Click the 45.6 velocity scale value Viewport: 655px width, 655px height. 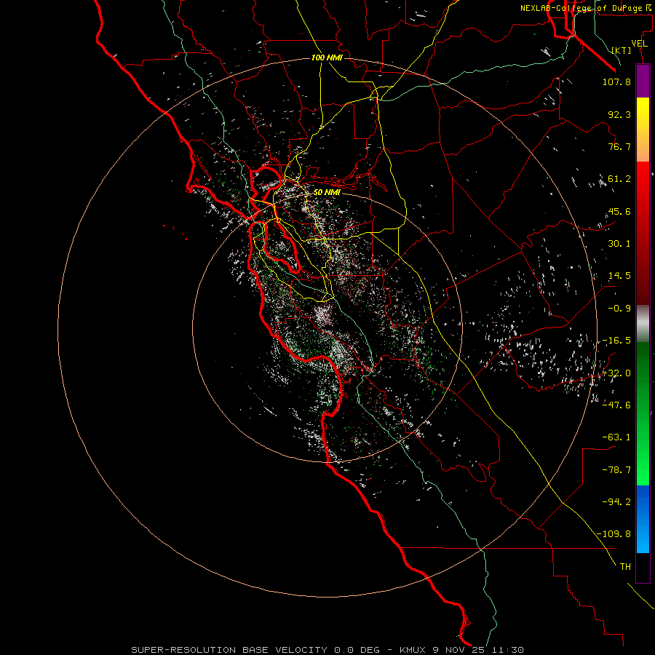[619, 211]
